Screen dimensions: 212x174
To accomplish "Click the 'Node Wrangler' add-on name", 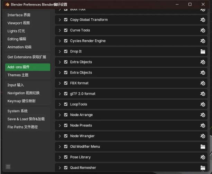I will 82,136.
